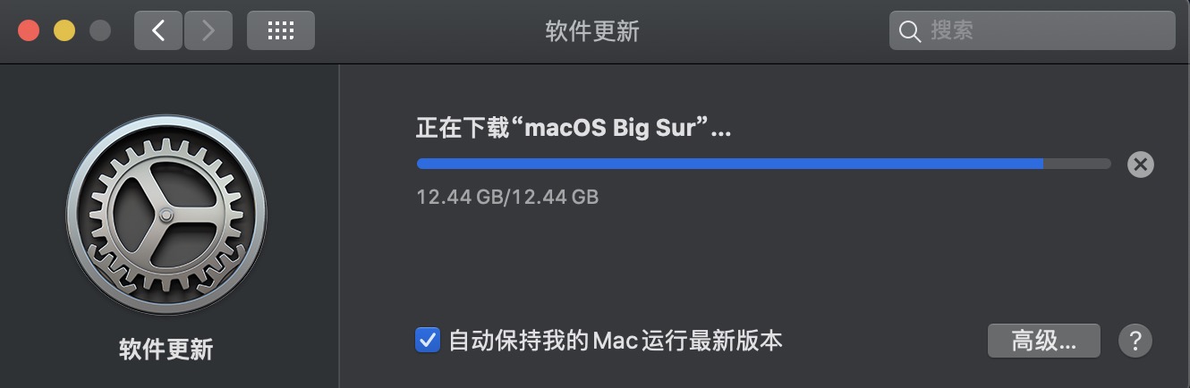Viewport: 1190px width, 388px height.
Task: Click the 软件更新 label below the gear
Action: [166, 349]
